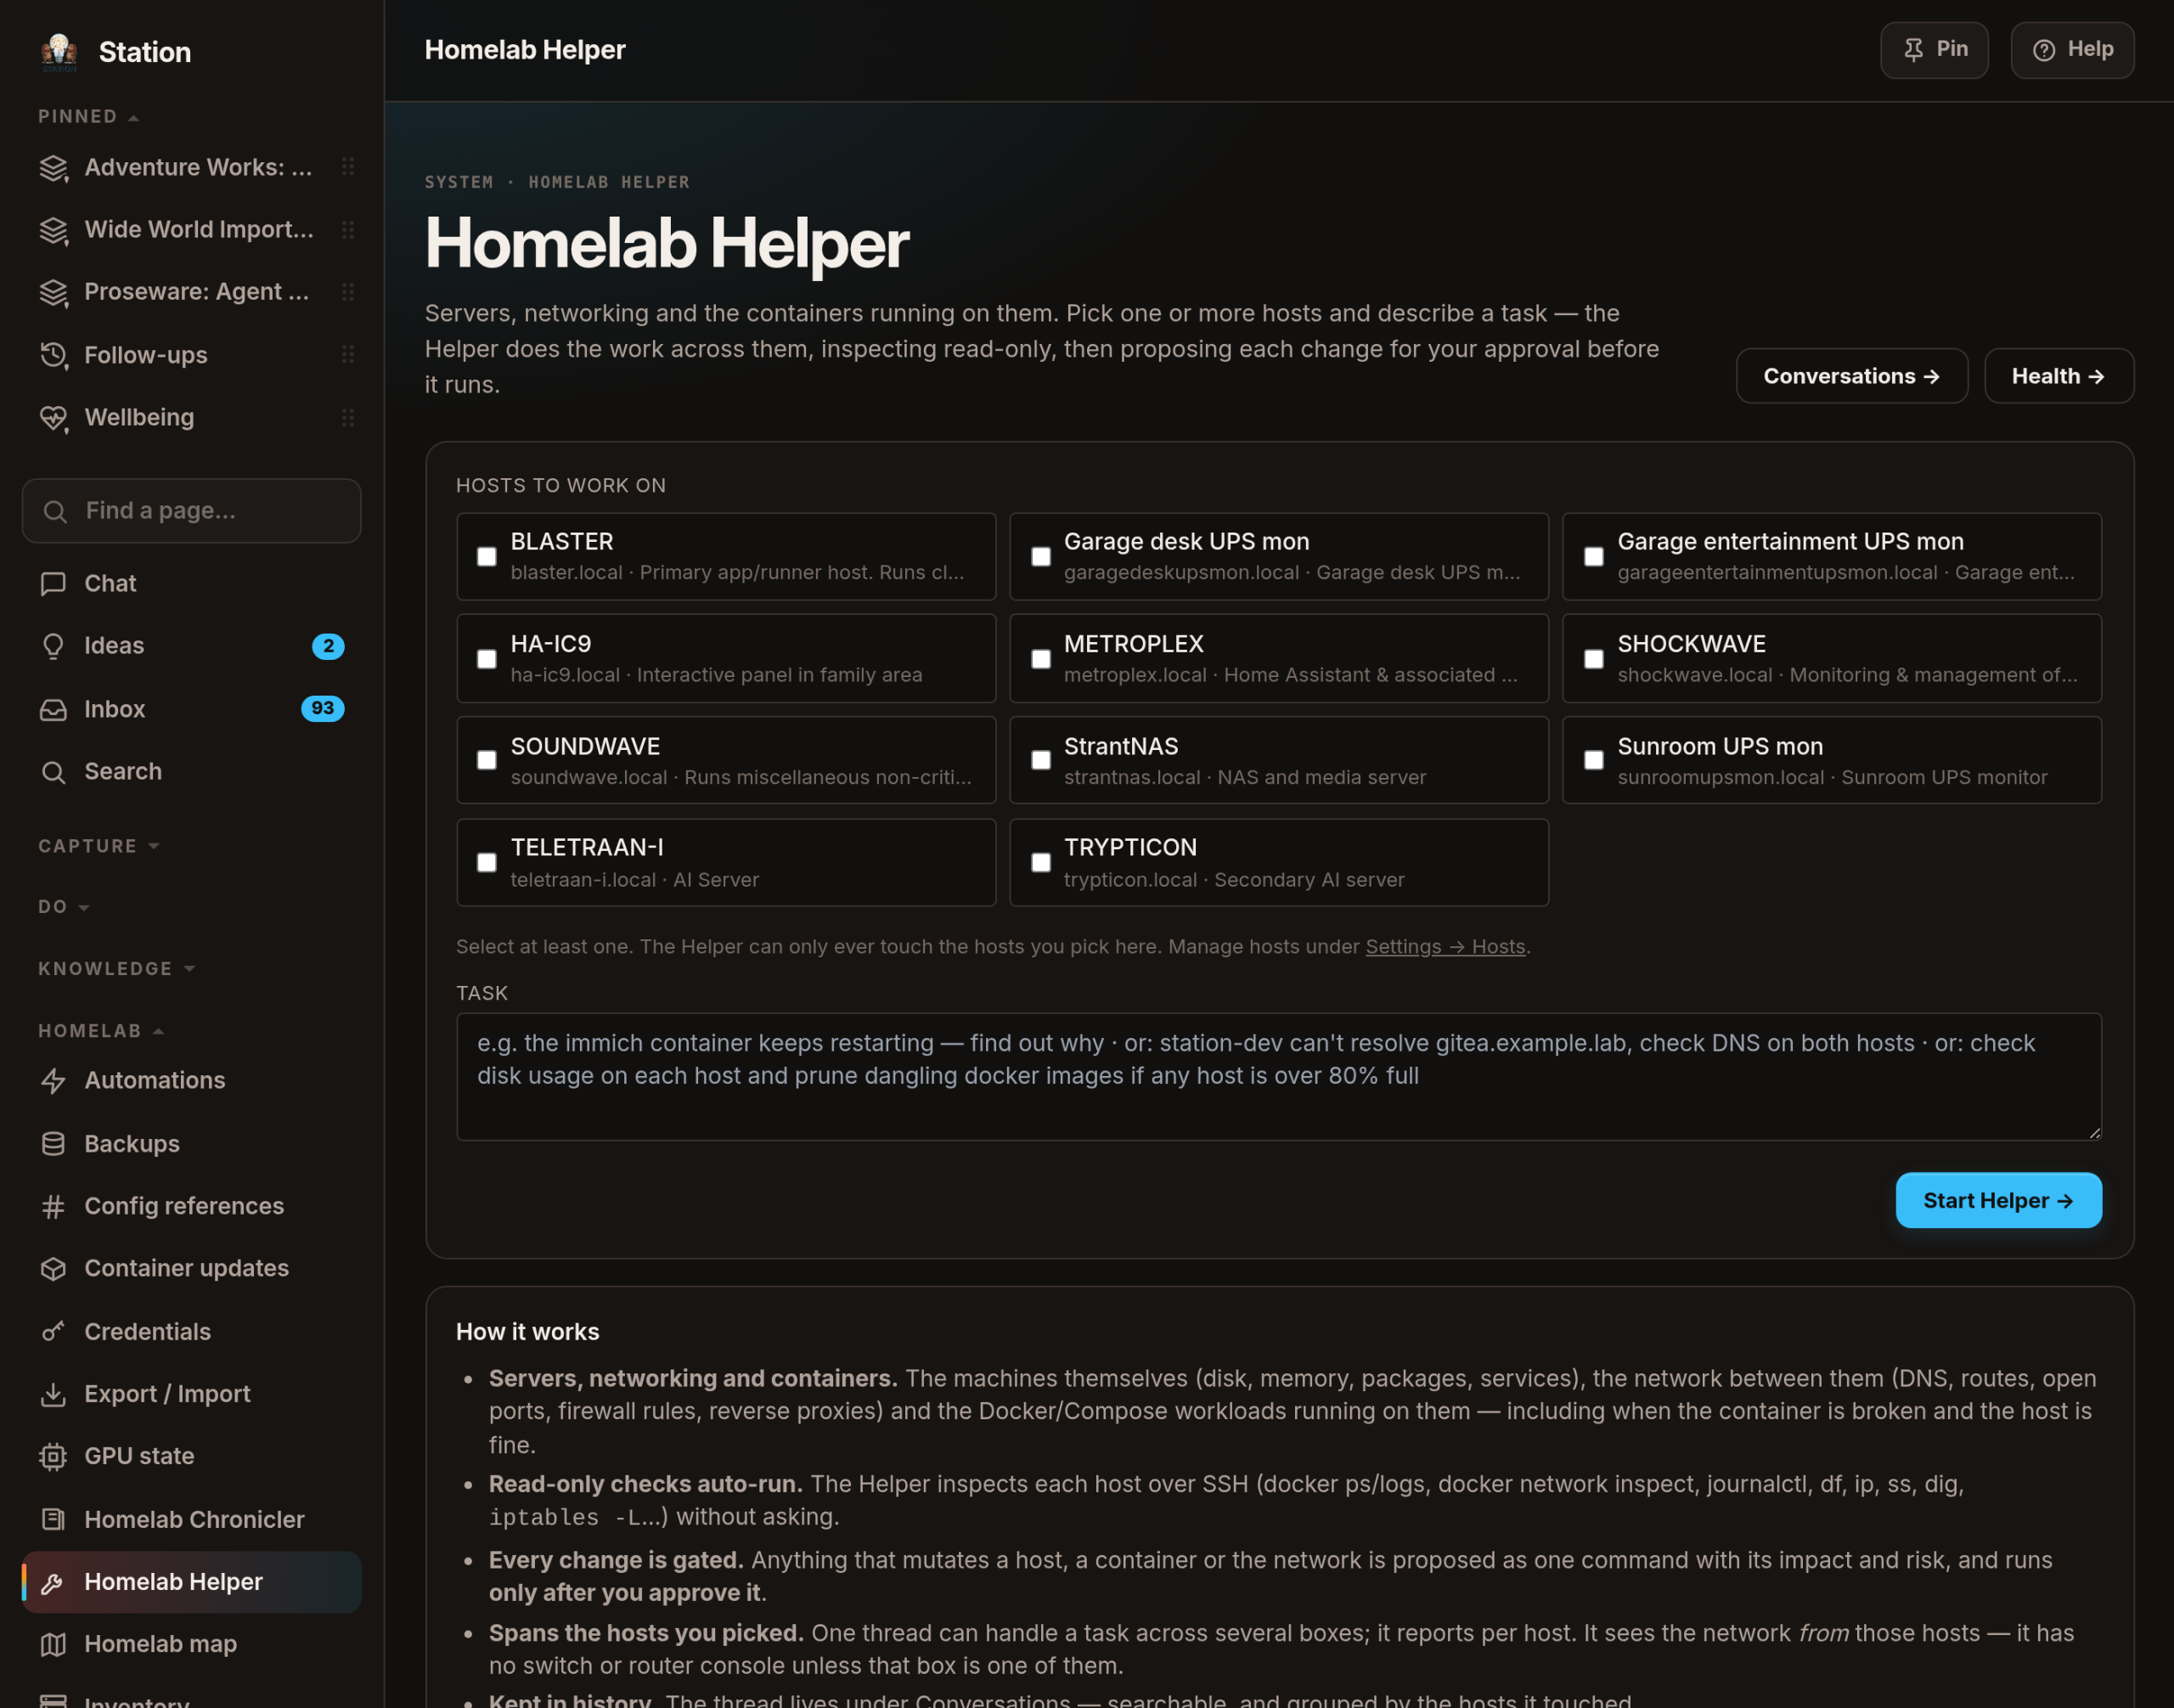Open the Credentials key page

click(191, 1331)
